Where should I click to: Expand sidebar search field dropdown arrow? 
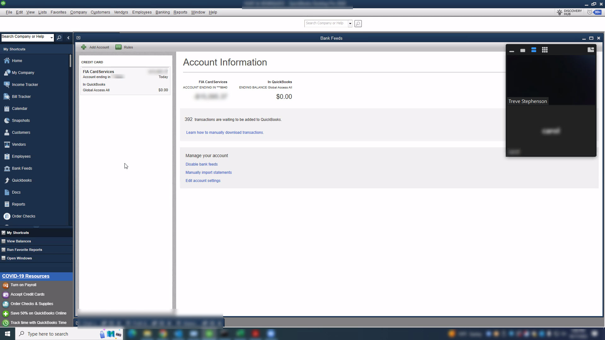[52, 37]
